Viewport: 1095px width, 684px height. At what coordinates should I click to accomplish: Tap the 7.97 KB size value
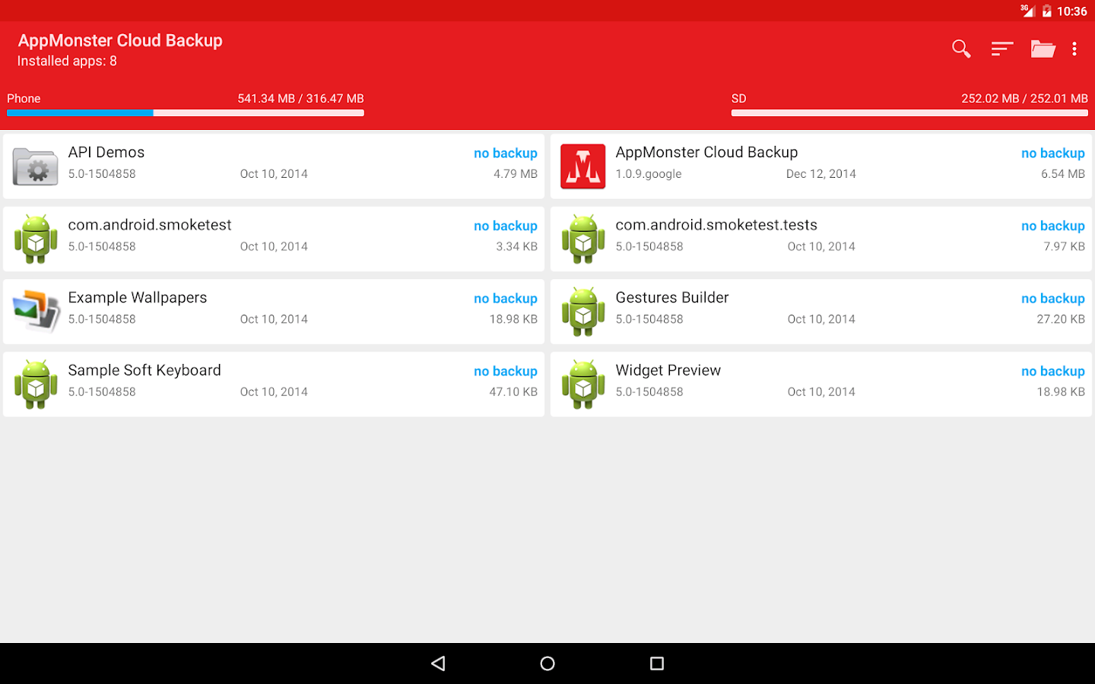tap(1065, 247)
